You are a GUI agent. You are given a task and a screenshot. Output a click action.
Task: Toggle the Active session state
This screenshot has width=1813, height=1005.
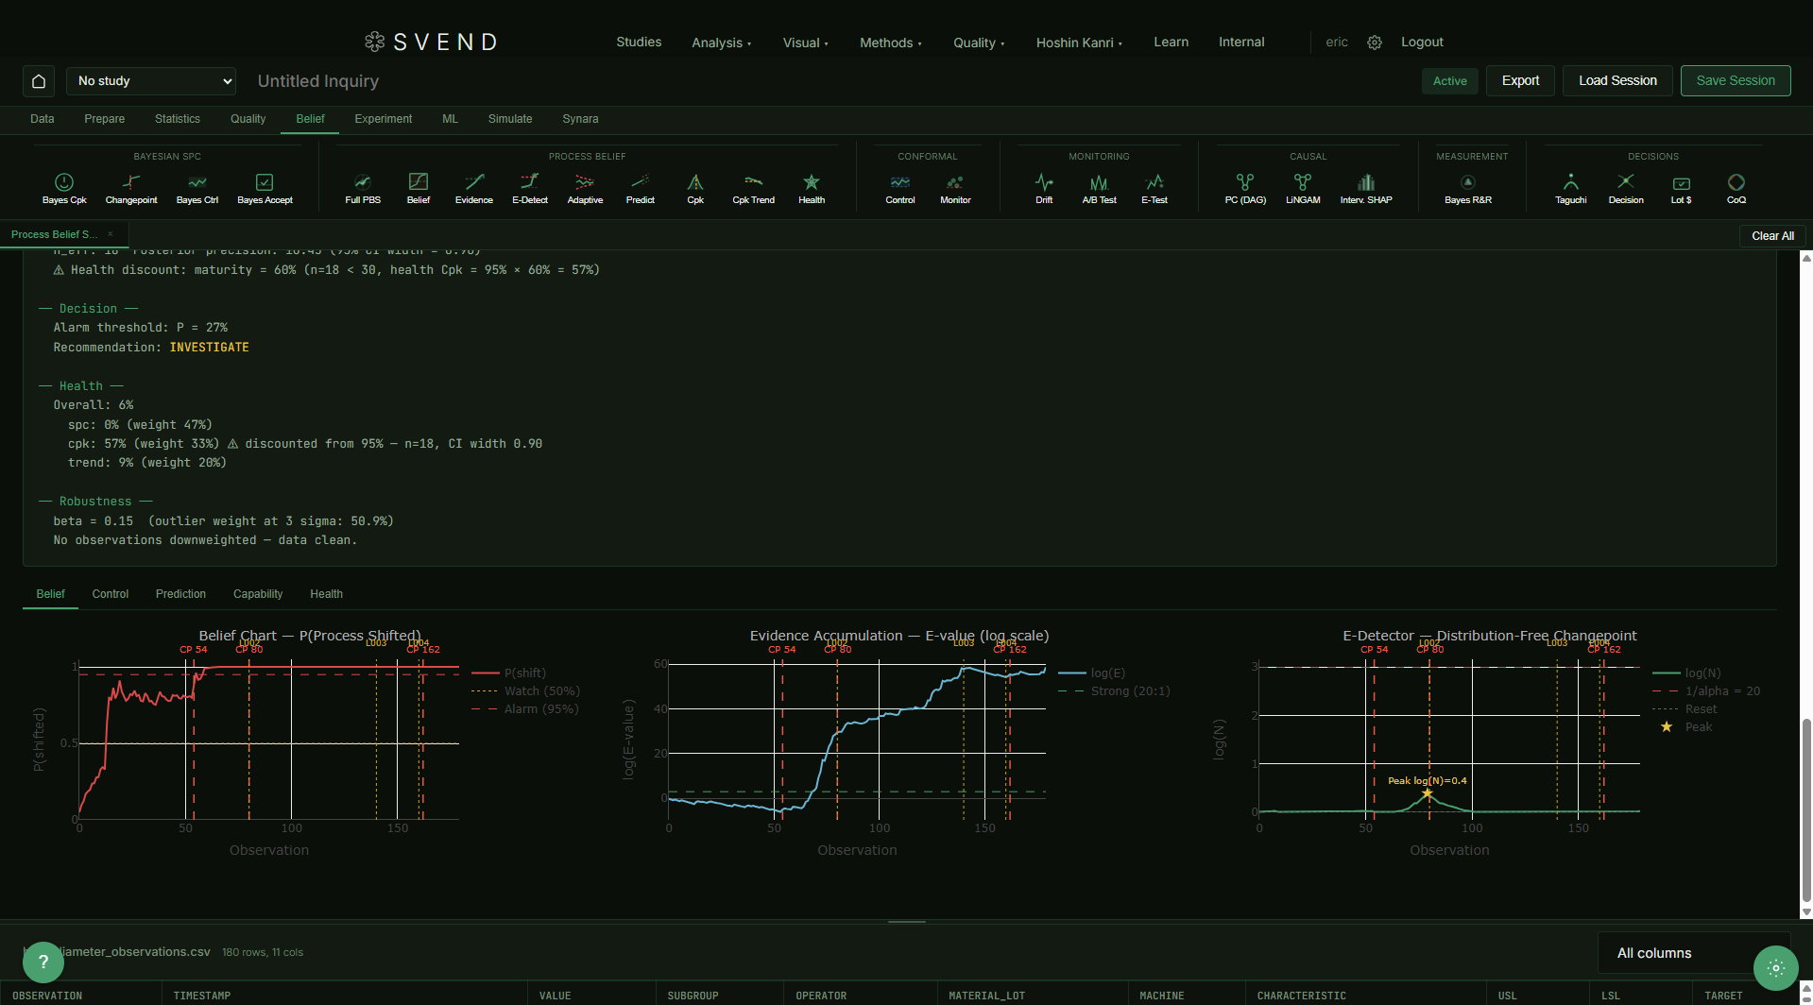tap(1449, 81)
